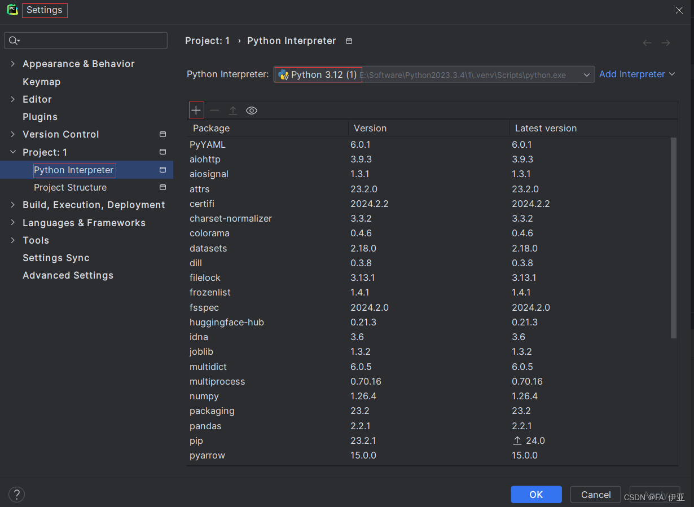694x507 pixels.
Task: Select the certifi package row
Action: tap(429, 204)
